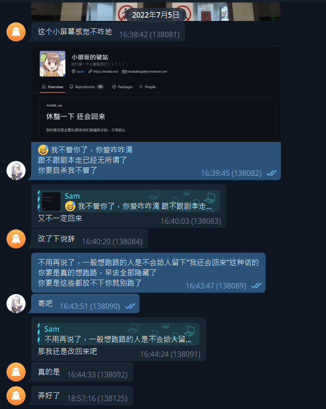Click the 小御坂的破站 profile picture in screenshot

(53, 64)
